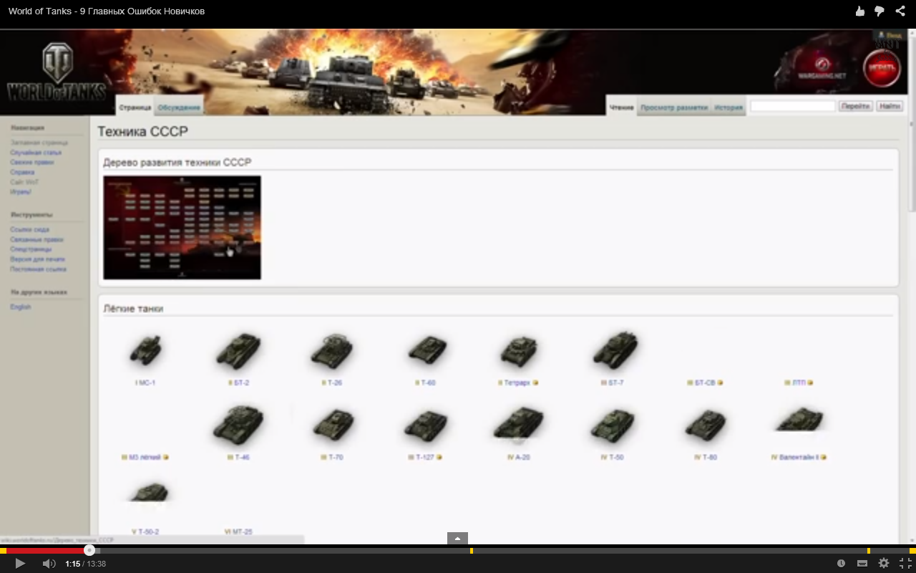Mute the video with speaker icon
Image resolution: width=916 pixels, height=573 pixels.
(49, 564)
